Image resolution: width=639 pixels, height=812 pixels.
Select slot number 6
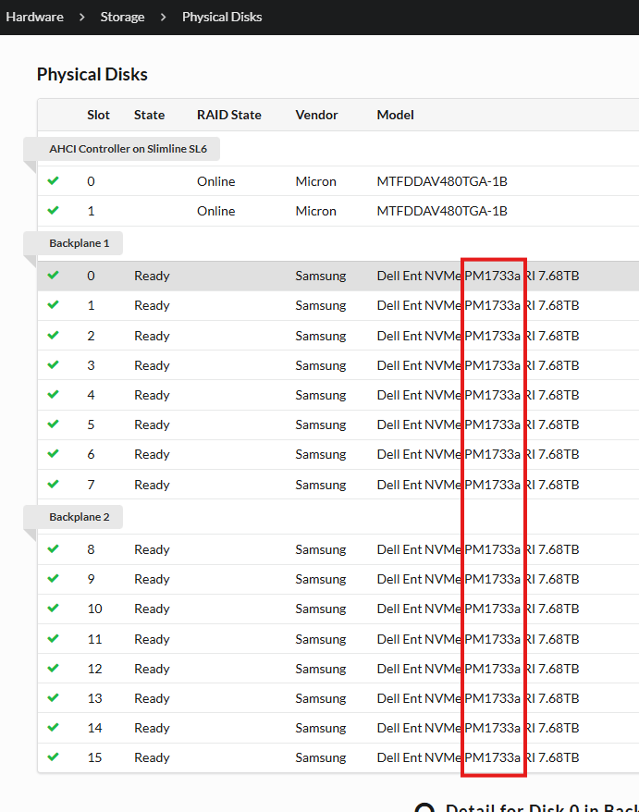coord(92,454)
